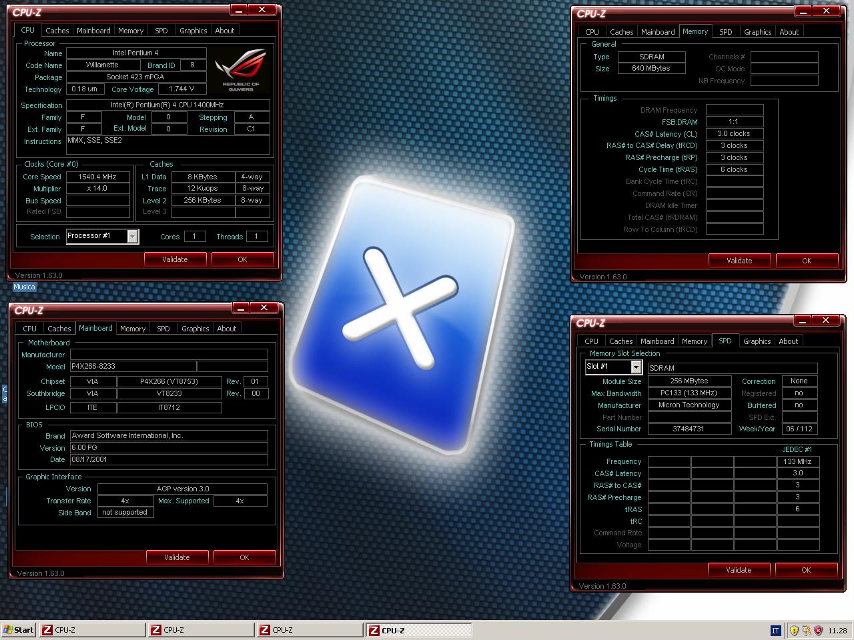854x640 pixels.
Task: Click the x 14.0 multiplier value
Action: pyautogui.click(x=97, y=189)
